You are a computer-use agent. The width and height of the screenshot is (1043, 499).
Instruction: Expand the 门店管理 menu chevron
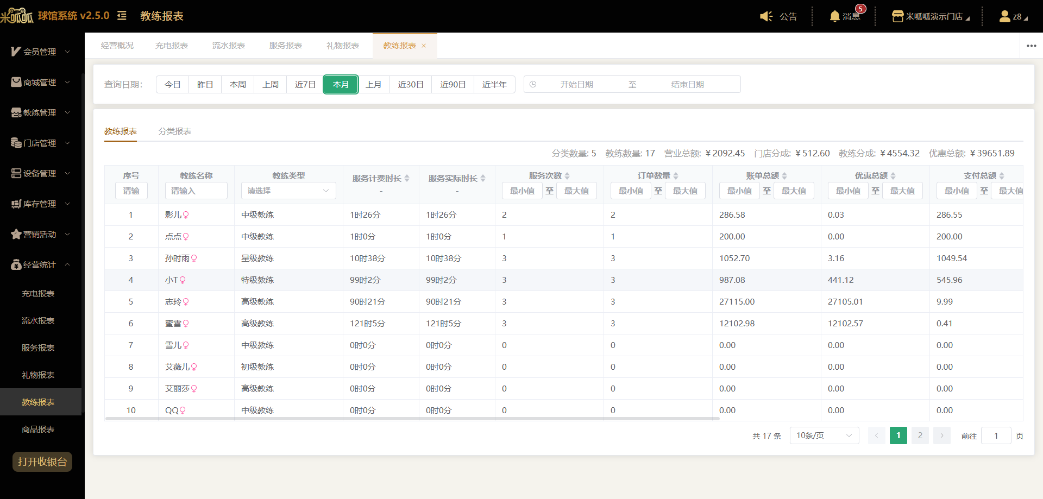point(67,143)
